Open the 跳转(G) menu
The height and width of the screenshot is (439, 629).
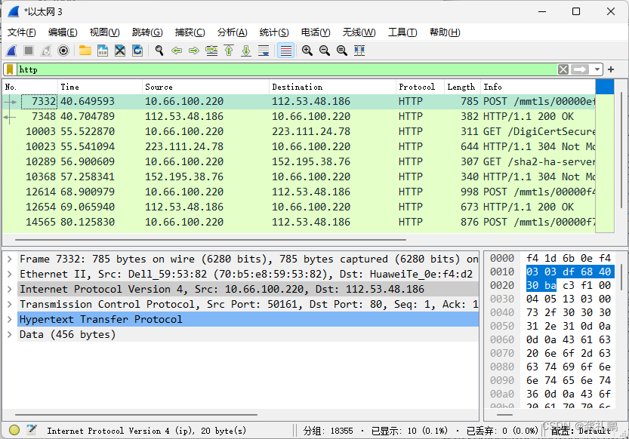(147, 32)
